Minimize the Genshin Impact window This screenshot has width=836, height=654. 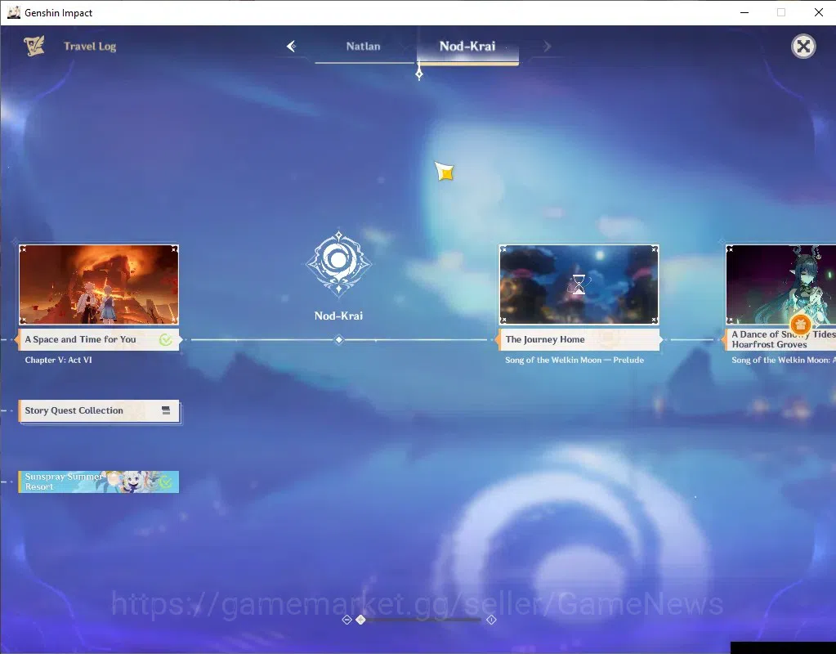tap(744, 12)
